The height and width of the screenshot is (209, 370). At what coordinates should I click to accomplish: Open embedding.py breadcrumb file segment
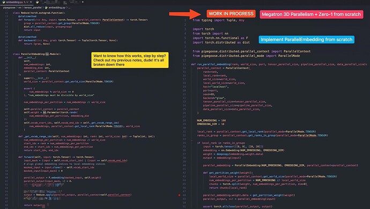point(57,7)
